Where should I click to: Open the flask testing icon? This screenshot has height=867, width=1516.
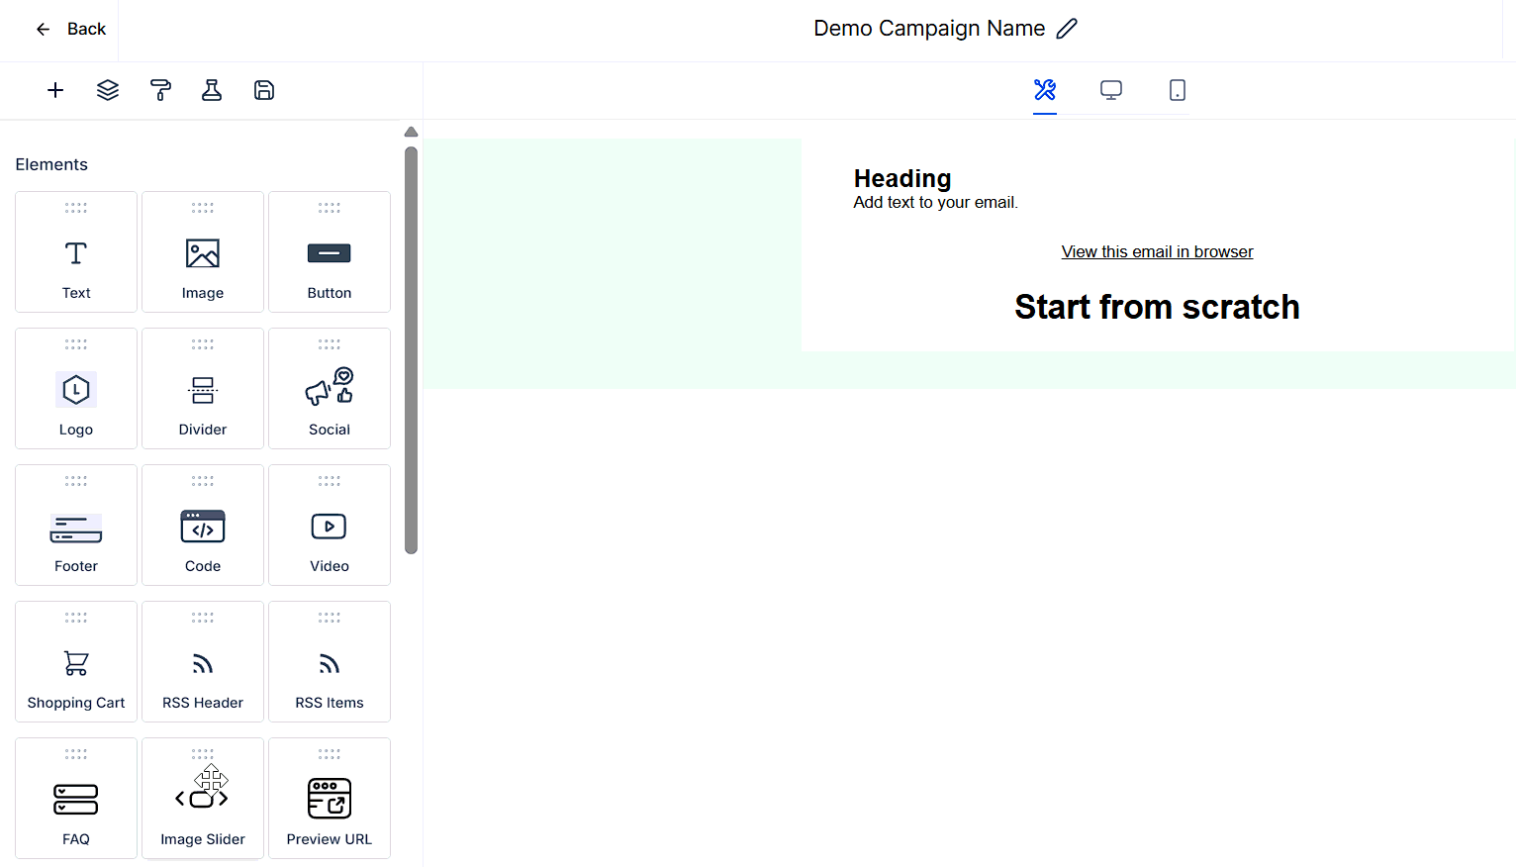(x=212, y=90)
